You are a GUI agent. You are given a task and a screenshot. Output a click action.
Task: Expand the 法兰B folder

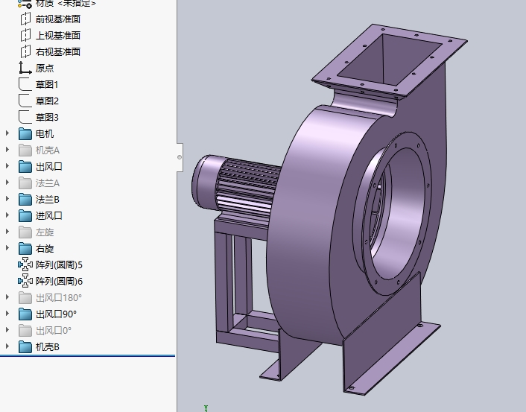coord(7,199)
